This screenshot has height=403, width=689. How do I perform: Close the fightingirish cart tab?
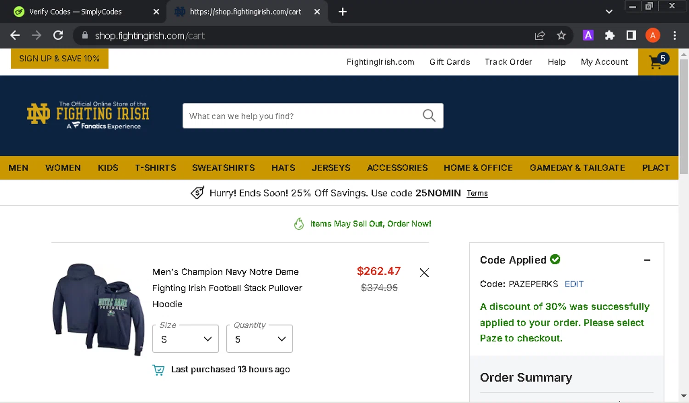[x=317, y=12]
